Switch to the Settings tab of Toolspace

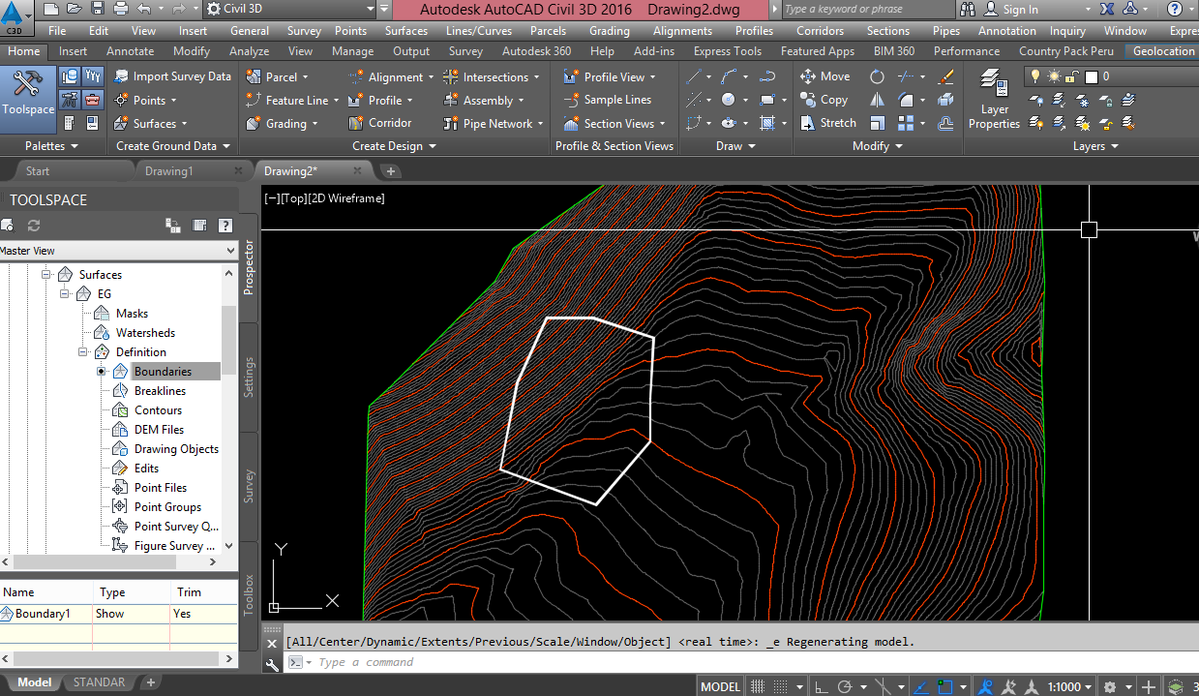(249, 377)
